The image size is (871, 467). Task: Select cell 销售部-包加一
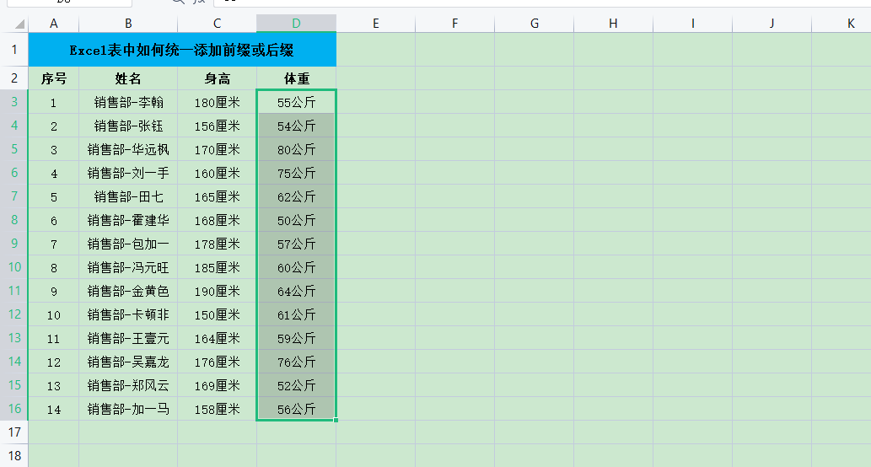point(128,244)
